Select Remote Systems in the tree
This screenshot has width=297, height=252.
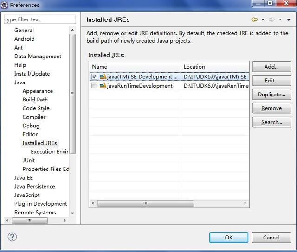[x=35, y=213]
